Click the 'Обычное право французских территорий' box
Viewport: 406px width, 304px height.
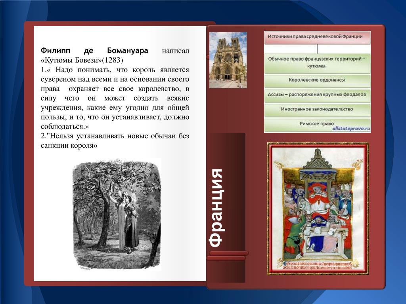click(x=317, y=62)
